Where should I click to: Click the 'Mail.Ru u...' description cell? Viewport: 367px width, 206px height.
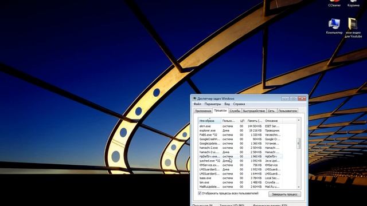point(272,187)
